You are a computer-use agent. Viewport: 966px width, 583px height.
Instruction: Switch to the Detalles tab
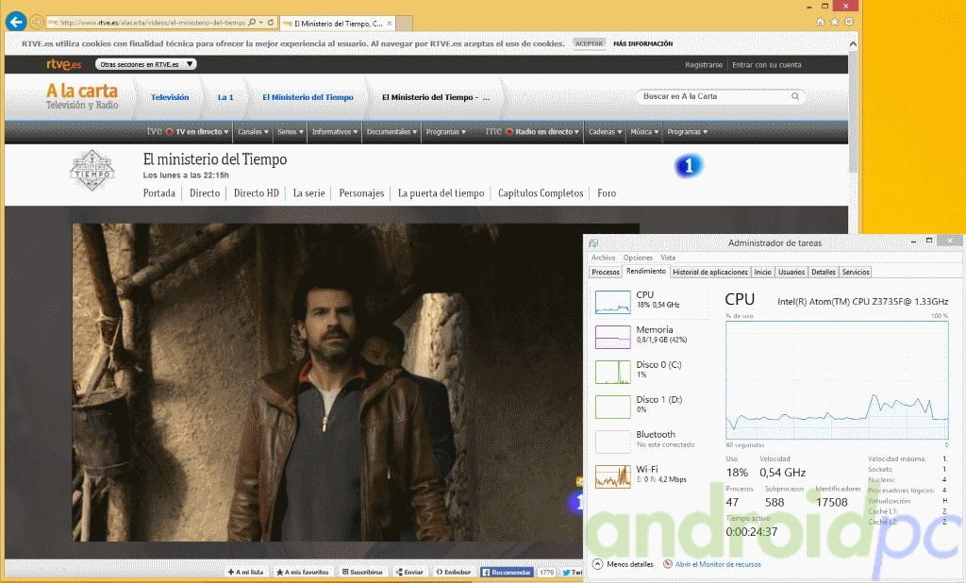click(823, 272)
